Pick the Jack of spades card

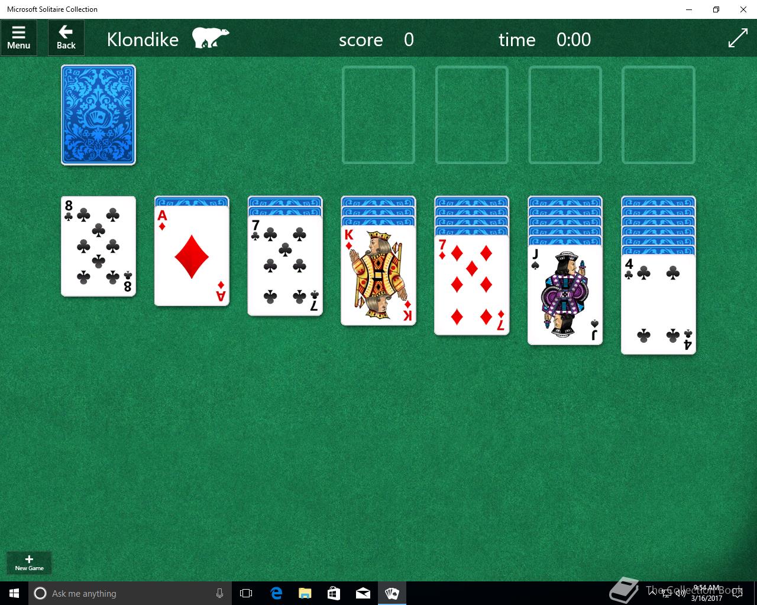point(565,295)
